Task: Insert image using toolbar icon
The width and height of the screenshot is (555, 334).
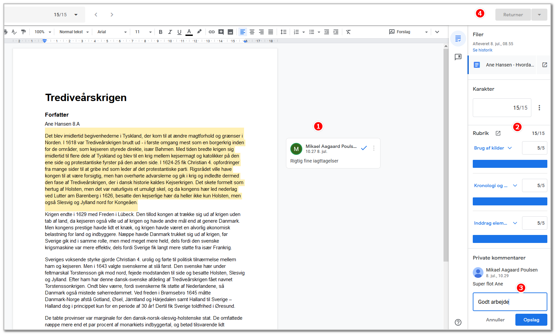Action: coord(230,32)
